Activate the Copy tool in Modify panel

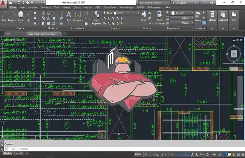[x=43, y=18]
